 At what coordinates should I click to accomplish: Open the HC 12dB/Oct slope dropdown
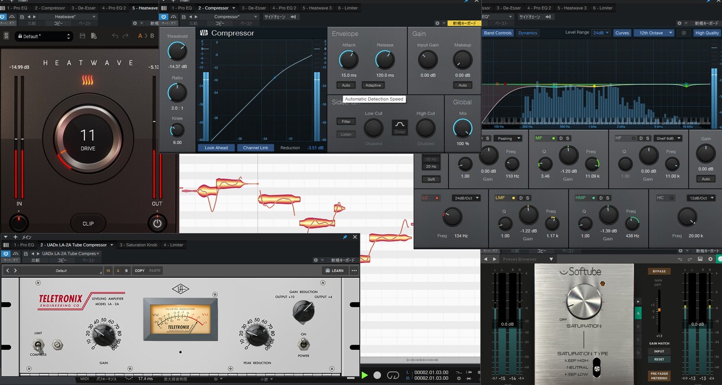[701, 198]
